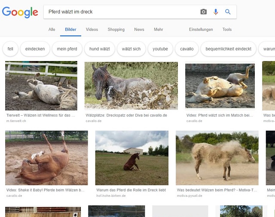Choose the 'youtube' suggestion chip
The width and height of the screenshot is (275, 217).
(x=160, y=49)
